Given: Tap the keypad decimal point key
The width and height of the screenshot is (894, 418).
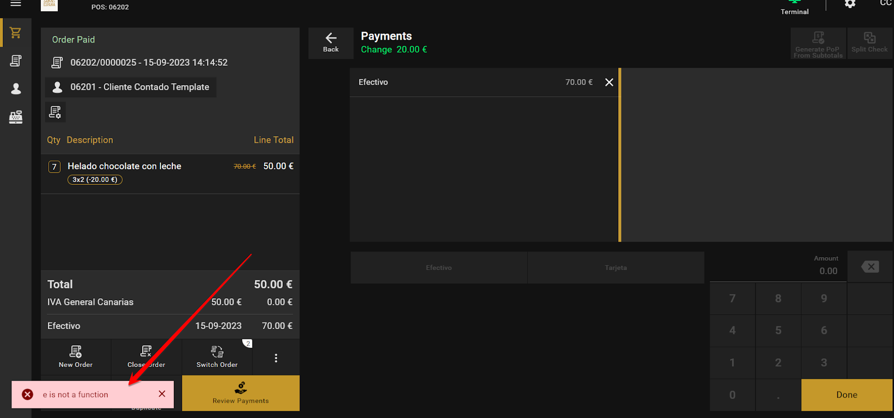Looking at the screenshot, I should tap(778, 395).
